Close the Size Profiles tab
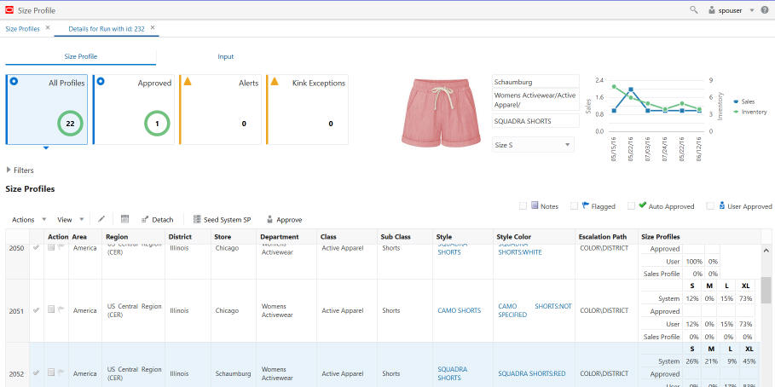 point(48,27)
